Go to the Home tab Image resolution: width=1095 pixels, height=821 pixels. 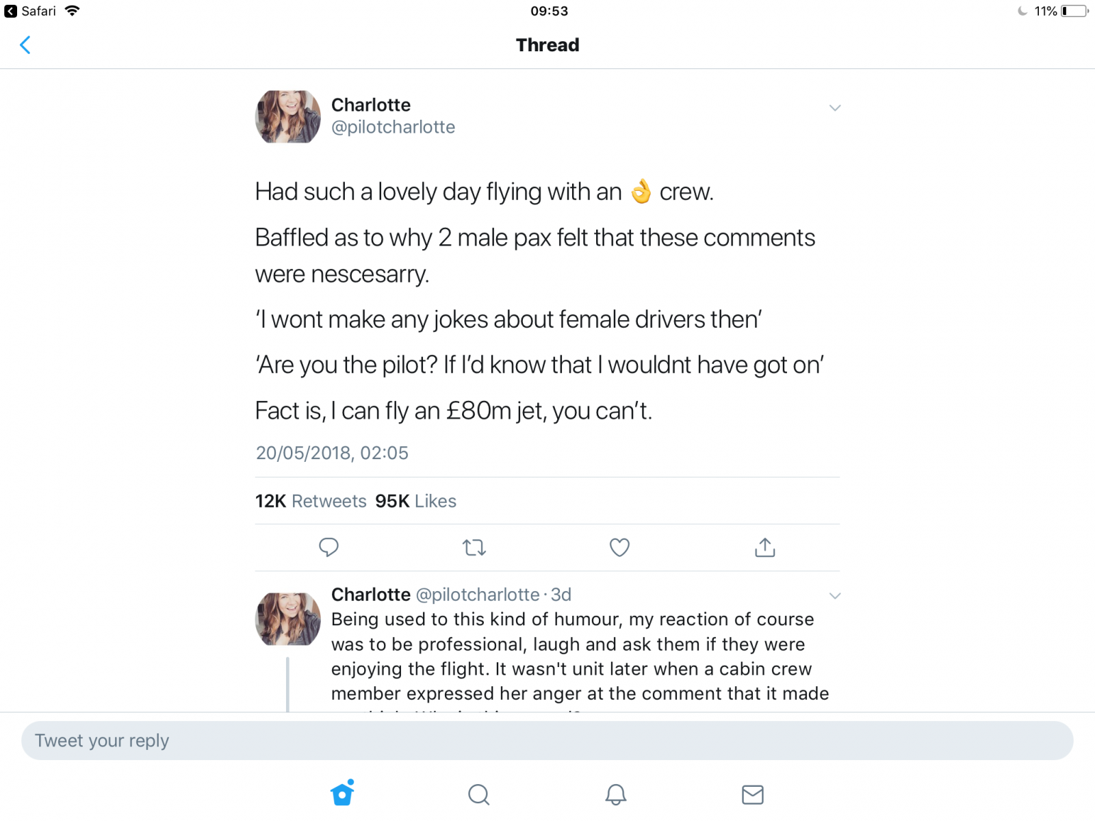(342, 794)
